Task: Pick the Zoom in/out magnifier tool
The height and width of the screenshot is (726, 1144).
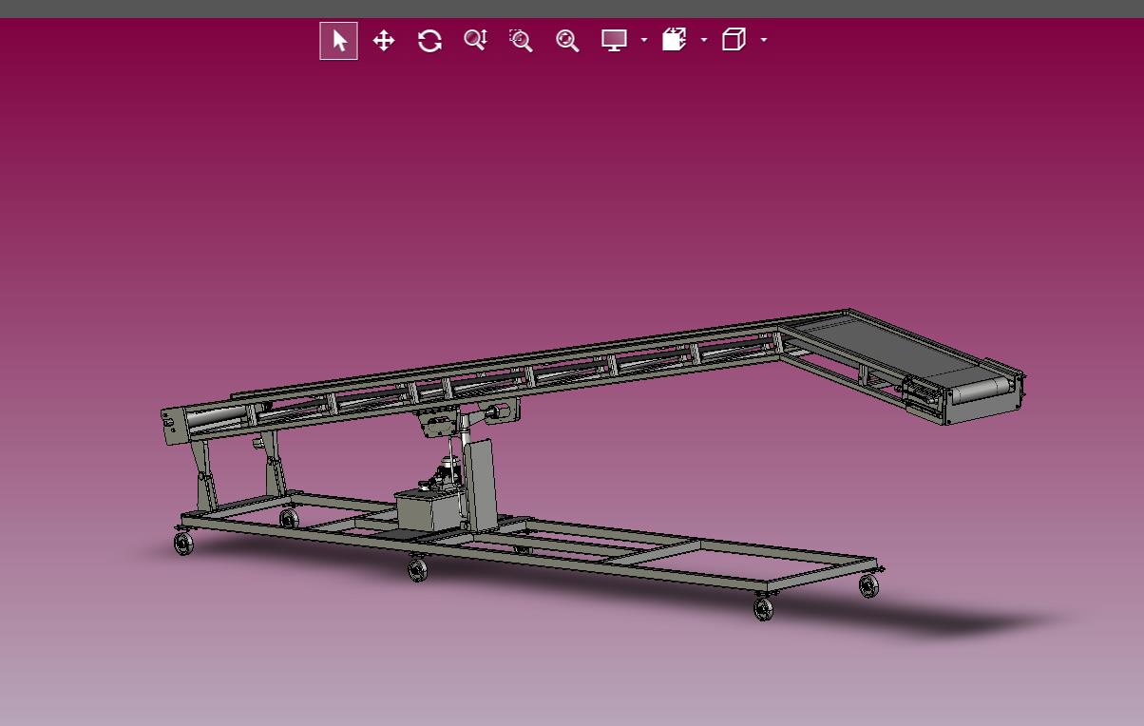Action: pos(475,41)
